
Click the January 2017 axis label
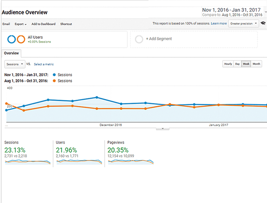point(218,125)
